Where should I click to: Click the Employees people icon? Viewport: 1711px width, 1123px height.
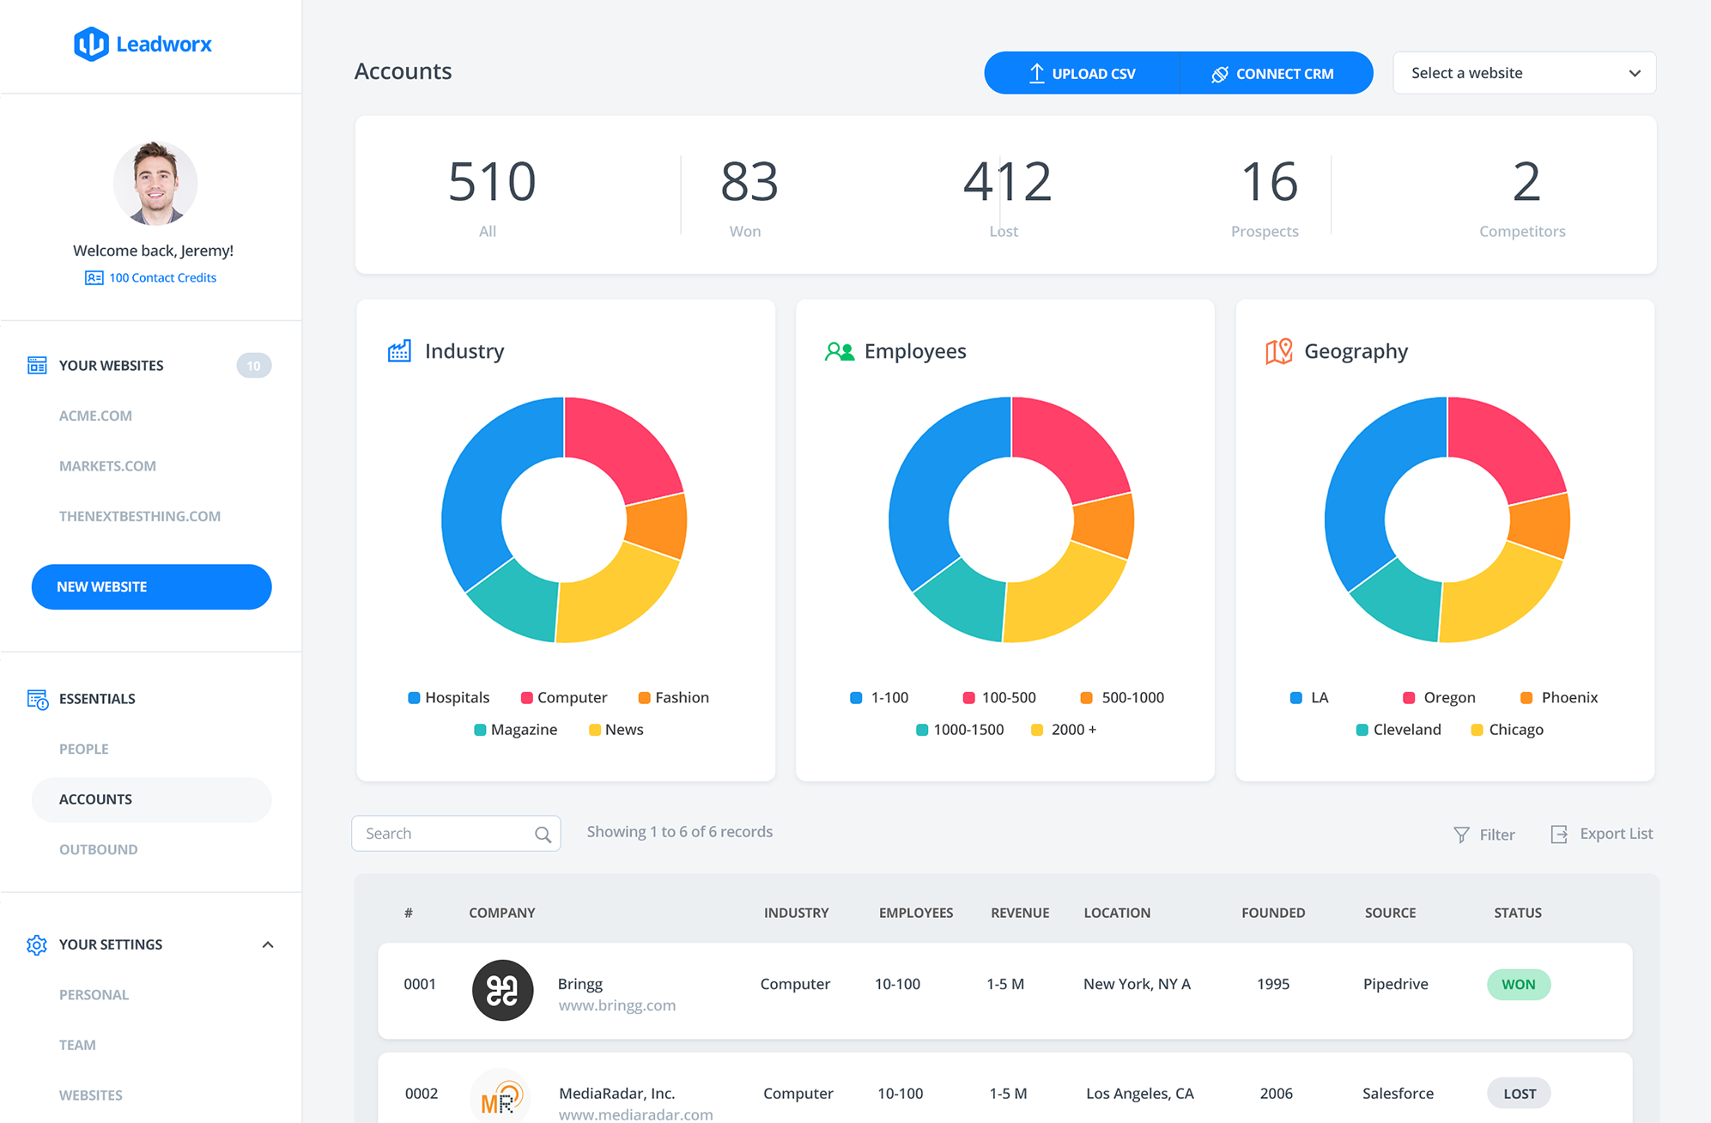(840, 351)
